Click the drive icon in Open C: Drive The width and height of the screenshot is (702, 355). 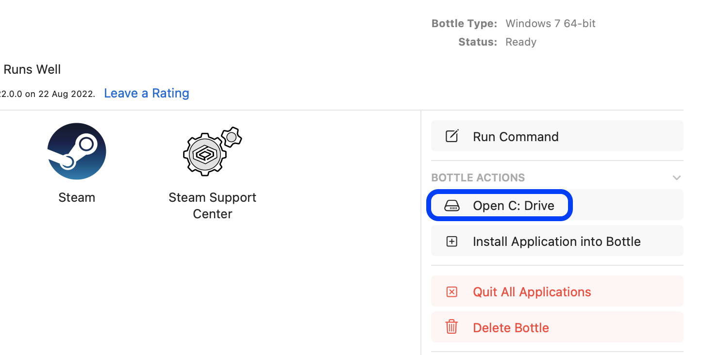click(452, 206)
